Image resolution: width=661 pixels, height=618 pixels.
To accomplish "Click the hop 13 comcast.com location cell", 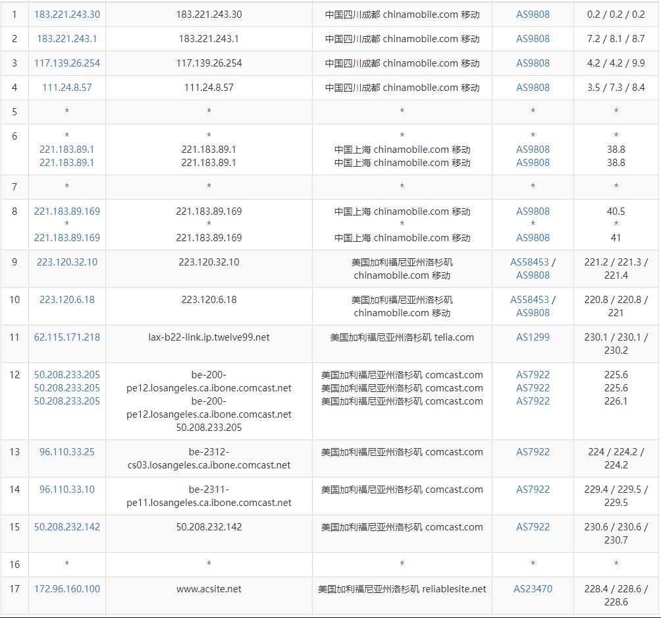I will tap(402, 459).
